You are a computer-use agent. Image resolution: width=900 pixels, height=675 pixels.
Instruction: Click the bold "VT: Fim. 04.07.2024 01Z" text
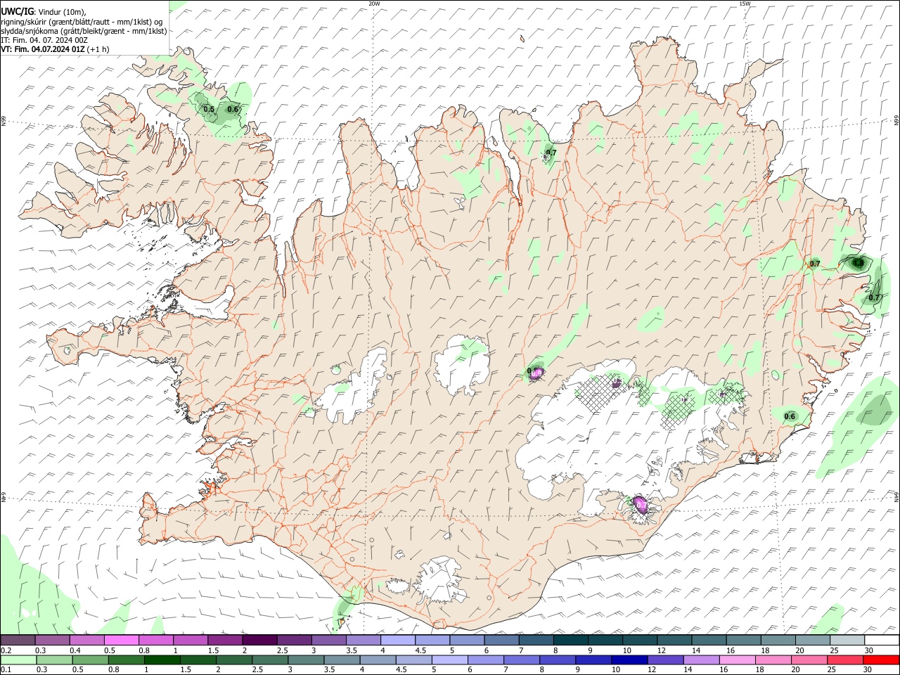click(x=43, y=49)
